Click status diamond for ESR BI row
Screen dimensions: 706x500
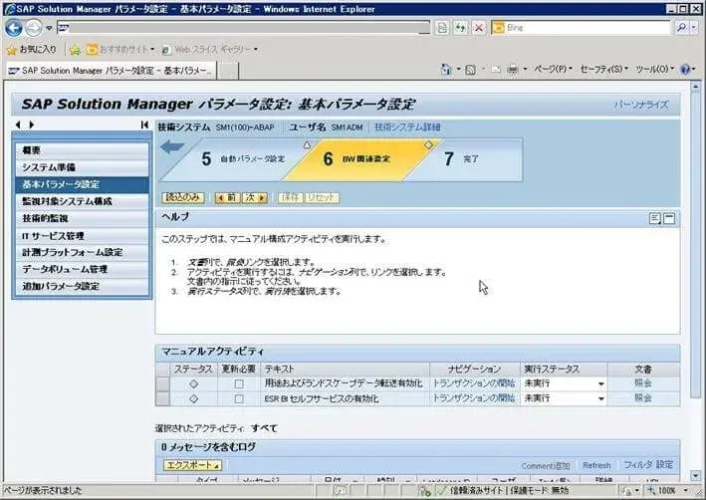coord(193,399)
